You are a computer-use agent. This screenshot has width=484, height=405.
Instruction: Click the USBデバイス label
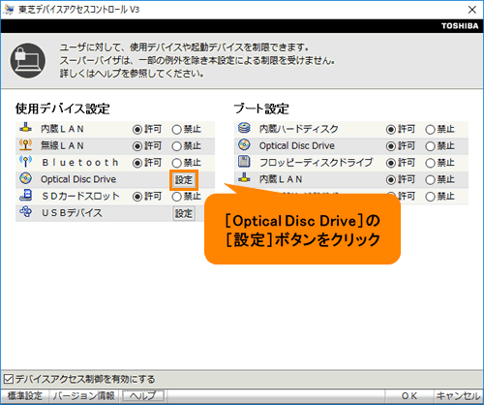(x=72, y=213)
